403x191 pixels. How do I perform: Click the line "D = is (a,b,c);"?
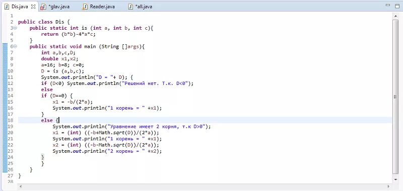[x=62, y=71]
